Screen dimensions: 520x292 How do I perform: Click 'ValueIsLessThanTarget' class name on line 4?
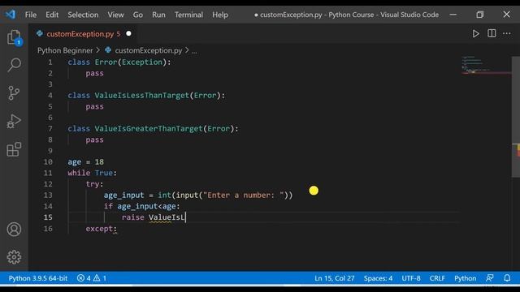(x=141, y=96)
